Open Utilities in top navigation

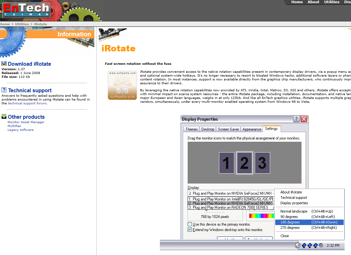[332, 2]
